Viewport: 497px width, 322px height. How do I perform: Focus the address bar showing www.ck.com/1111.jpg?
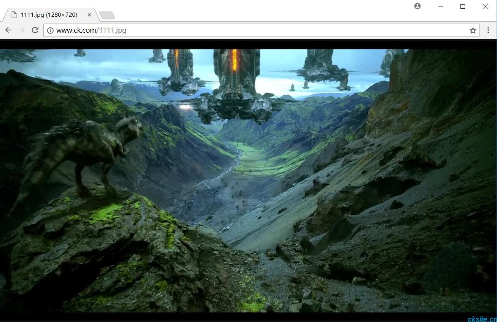(261, 30)
